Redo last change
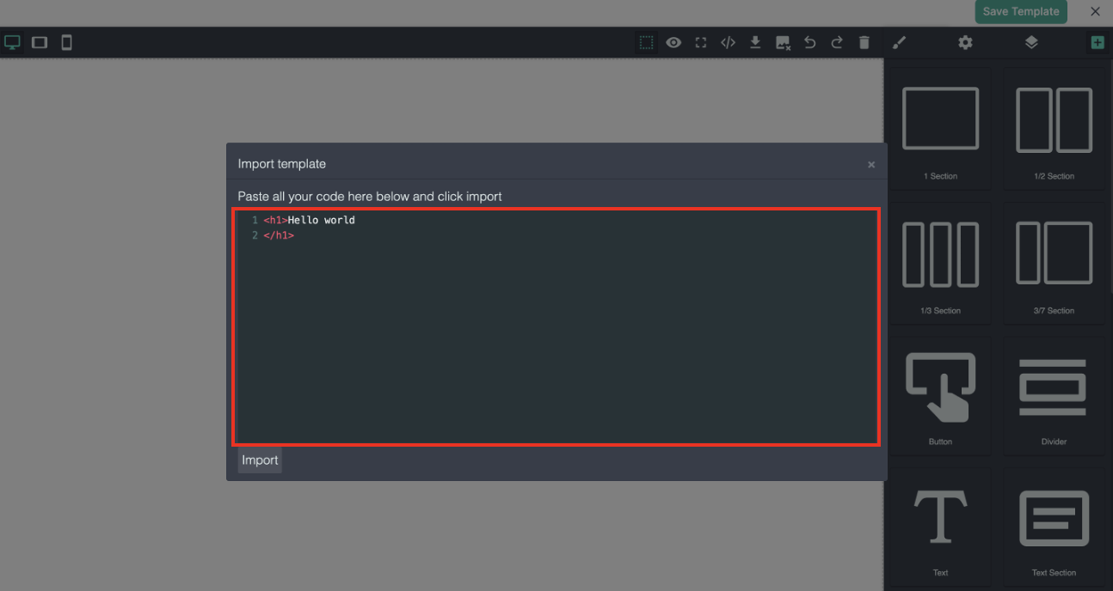Image resolution: width=1113 pixels, height=591 pixels. pyautogui.click(x=837, y=42)
